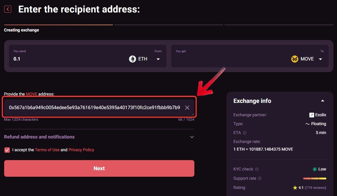Open the Privacy Policy link
337x196 pixels.
pos(81,150)
